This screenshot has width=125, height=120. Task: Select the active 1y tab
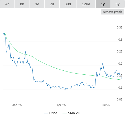(x=103, y=4)
